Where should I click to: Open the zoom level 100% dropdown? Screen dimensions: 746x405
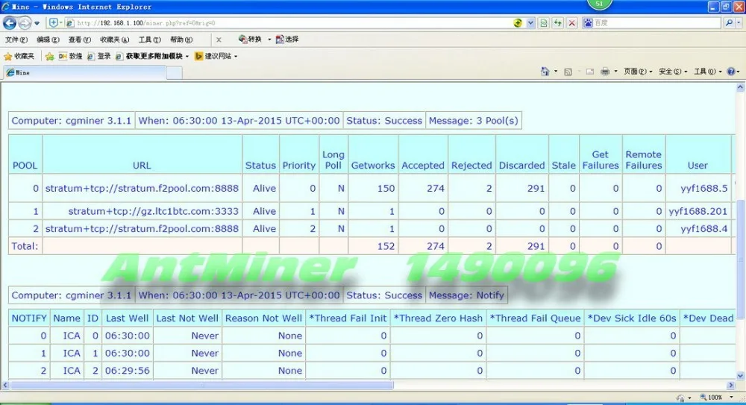click(x=716, y=398)
